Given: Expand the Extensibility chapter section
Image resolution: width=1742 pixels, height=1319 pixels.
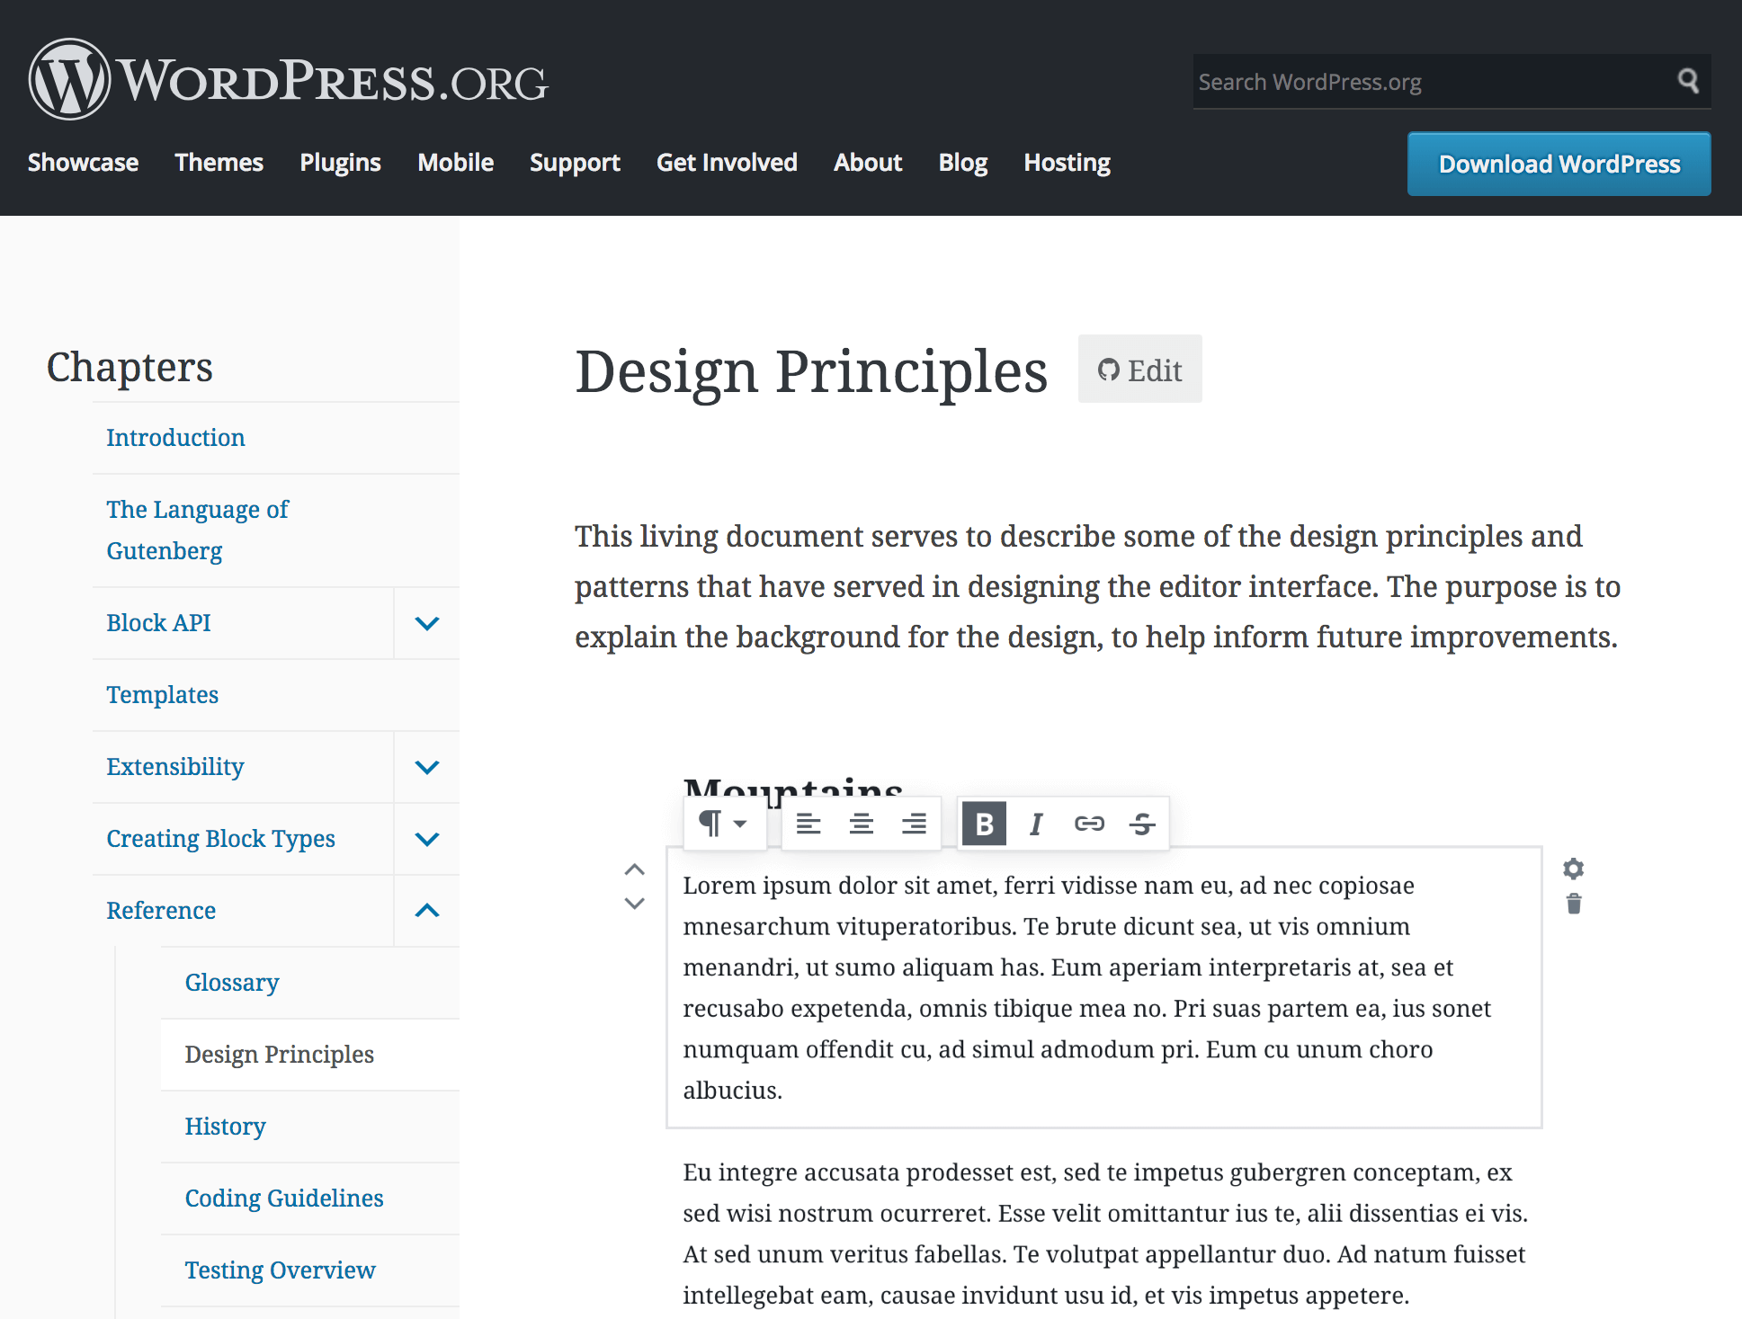Looking at the screenshot, I should tap(427, 765).
